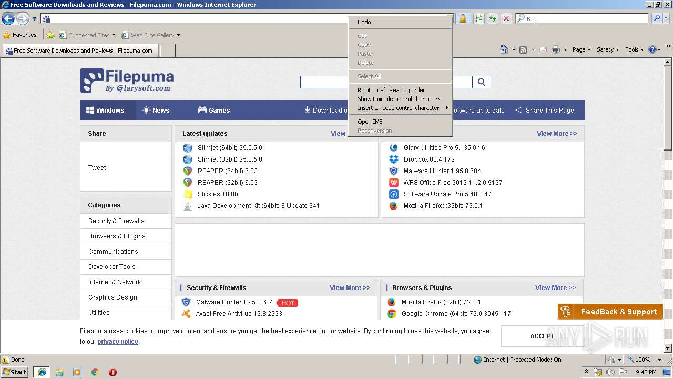The height and width of the screenshot is (379, 673).
Task: Open the Page menu dropdown
Action: [x=581, y=49]
